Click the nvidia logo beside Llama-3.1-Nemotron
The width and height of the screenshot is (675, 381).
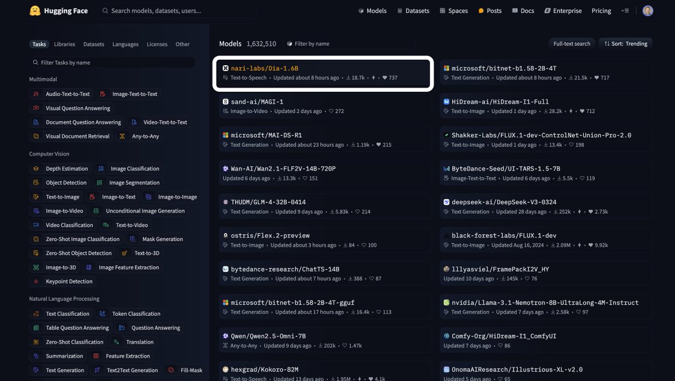(x=446, y=302)
